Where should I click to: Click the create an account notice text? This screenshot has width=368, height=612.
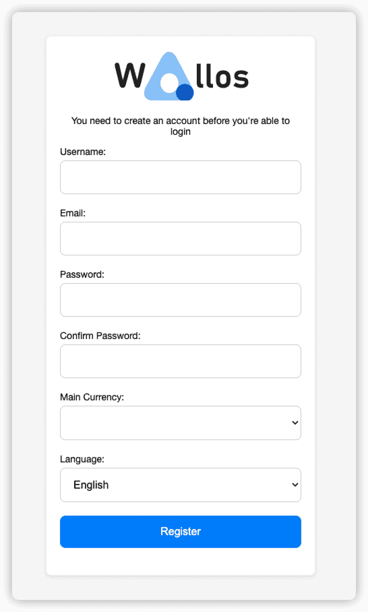(x=180, y=126)
